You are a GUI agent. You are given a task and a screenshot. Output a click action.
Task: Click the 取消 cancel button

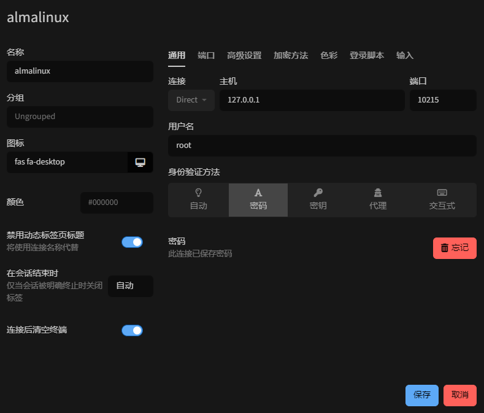(x=460, y=395)
